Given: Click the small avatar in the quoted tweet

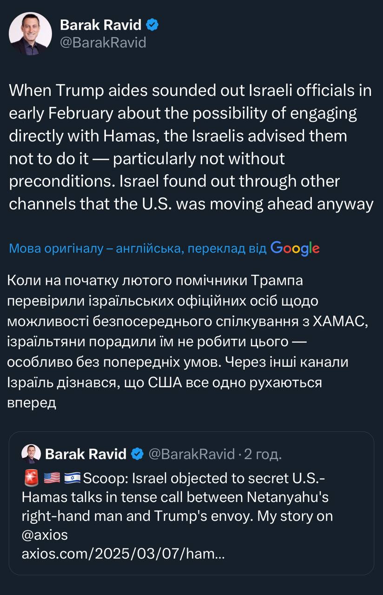Looking at the screenshot, I should [x=31, y=454].
